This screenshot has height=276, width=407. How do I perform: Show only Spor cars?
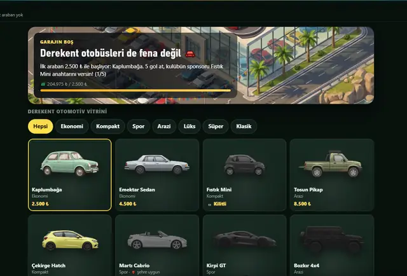coord(139,127)
